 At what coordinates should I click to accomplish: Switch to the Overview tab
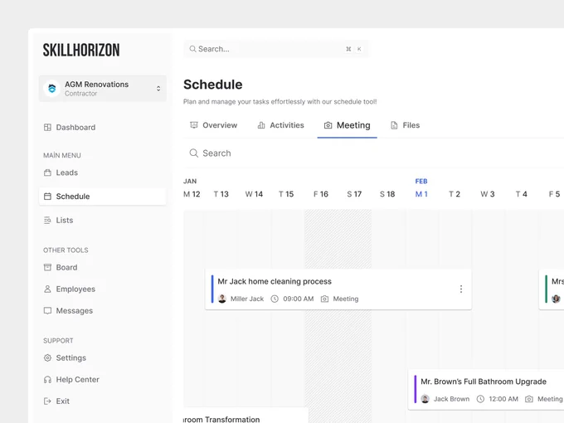click(x=213, y=125)
